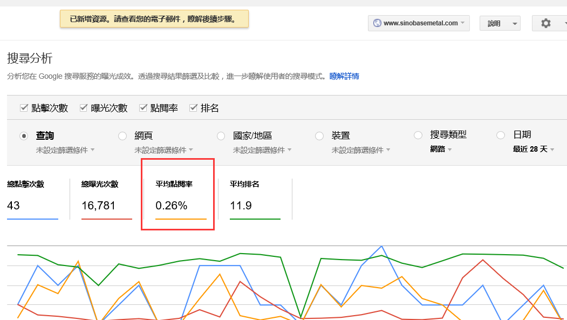Open the www.sinobasemetal.com site selector
The height and width of the screenshot is (320, 567).
click(419, 23)
